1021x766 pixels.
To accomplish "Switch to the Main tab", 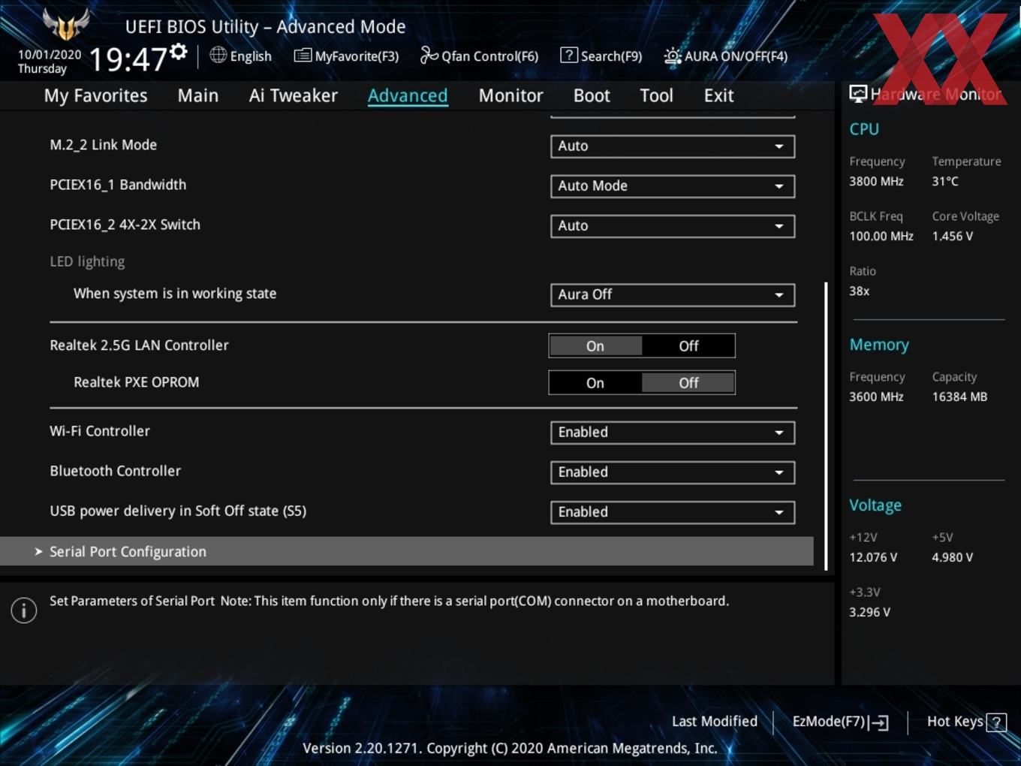I will coord(198,95).
